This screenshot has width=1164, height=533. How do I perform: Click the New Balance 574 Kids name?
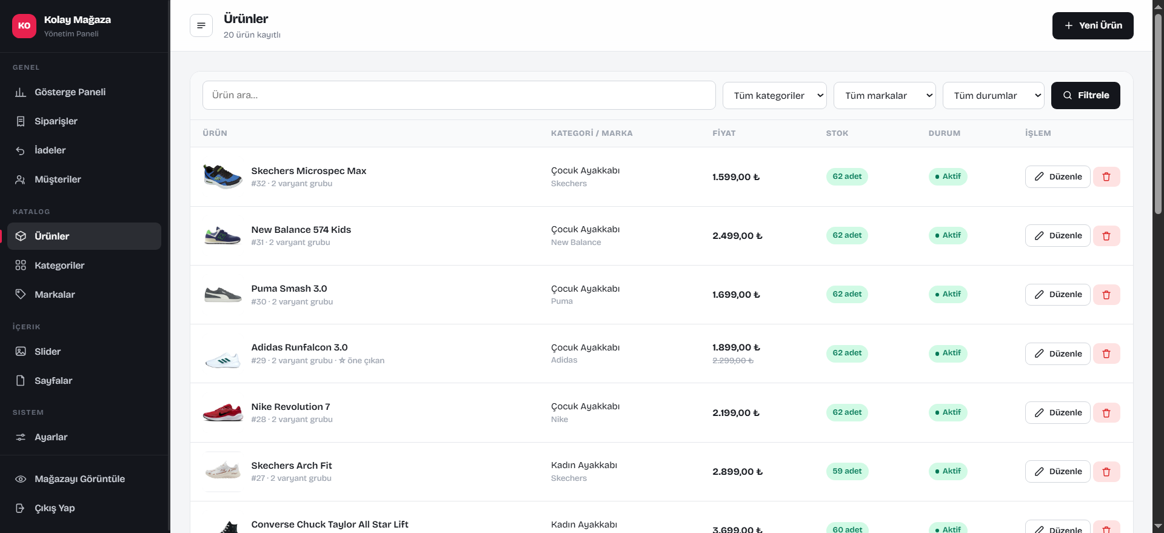click(301, 230)
